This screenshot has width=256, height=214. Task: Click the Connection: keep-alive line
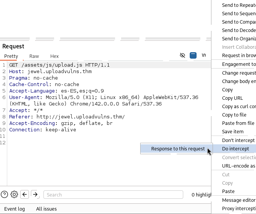coord(43,129)
